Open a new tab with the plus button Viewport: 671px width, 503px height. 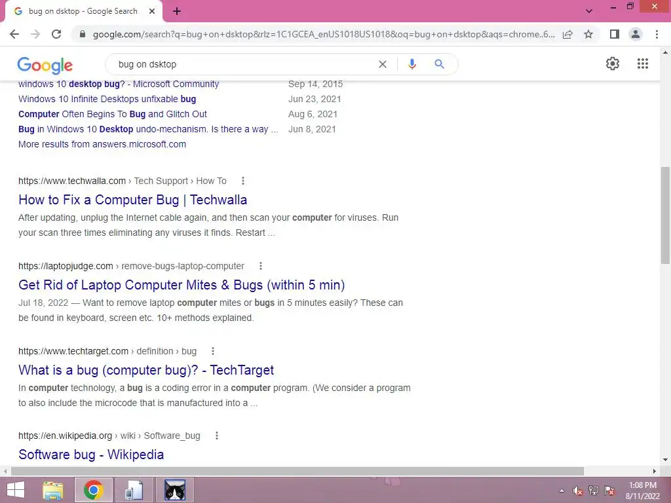pyautogui.click(x=177, y=12)
